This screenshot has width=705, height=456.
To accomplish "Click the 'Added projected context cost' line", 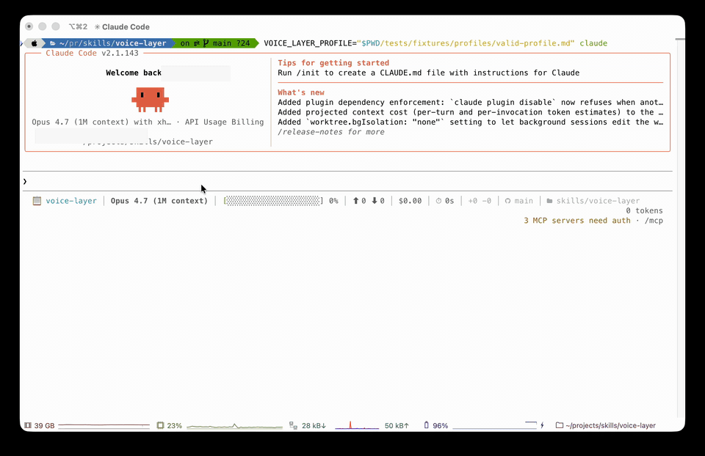I will [470, 112].
